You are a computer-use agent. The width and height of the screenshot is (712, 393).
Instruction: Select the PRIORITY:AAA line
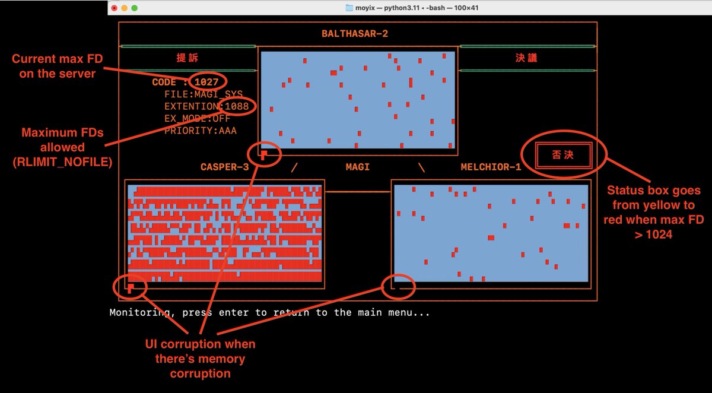coord(200,131)
